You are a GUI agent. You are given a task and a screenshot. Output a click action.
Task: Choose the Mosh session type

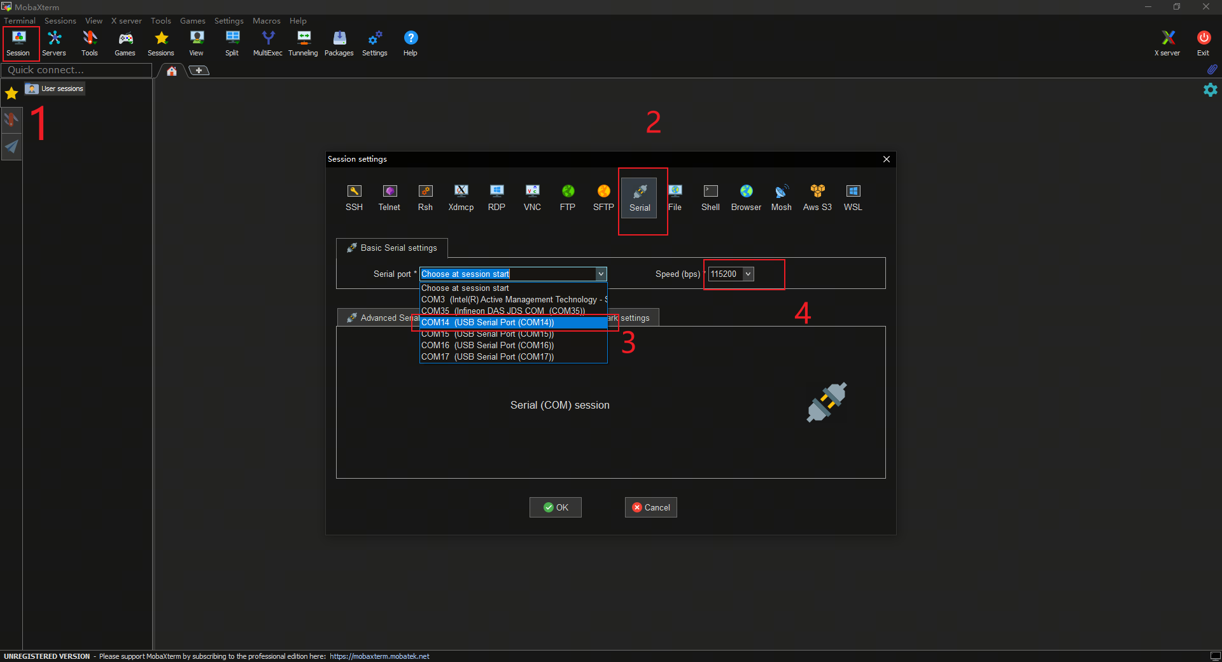click(x=782, y=198)
